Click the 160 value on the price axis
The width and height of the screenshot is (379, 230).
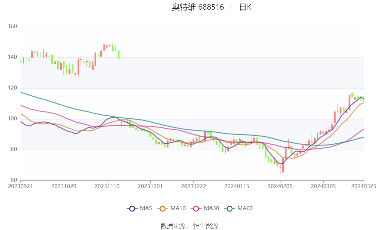click(12, 26)
